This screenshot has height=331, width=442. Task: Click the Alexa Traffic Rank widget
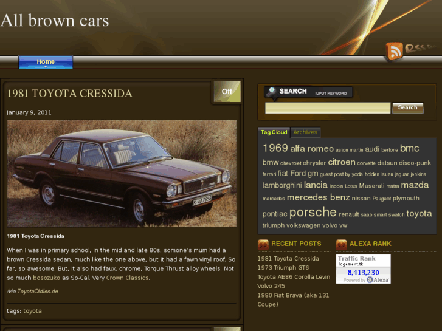click(x=363, y=269)
